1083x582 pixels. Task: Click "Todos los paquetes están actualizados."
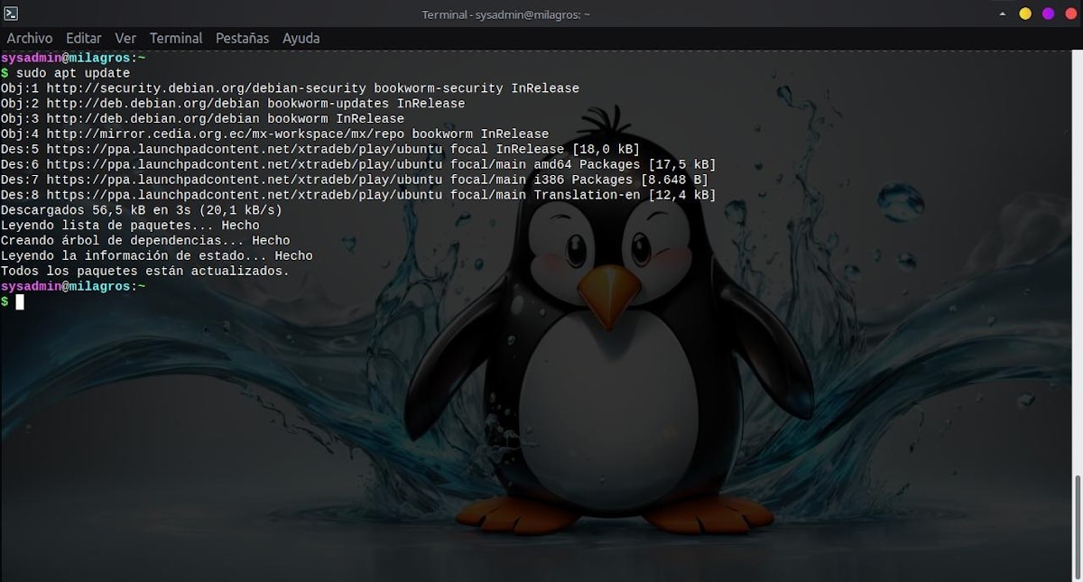[145, 272]
